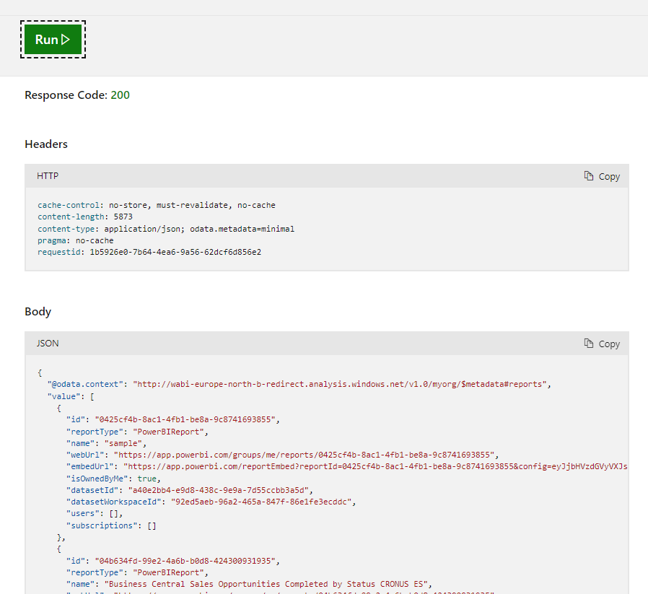Click the "isOwnedByMe": true line
The width and height of the screenshot is (648, 594).
pyautogui.click(x=113, y=479)
